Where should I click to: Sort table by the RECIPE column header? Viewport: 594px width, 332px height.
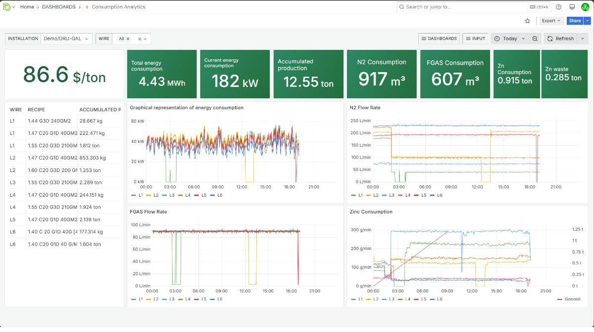tap(36, 110)
